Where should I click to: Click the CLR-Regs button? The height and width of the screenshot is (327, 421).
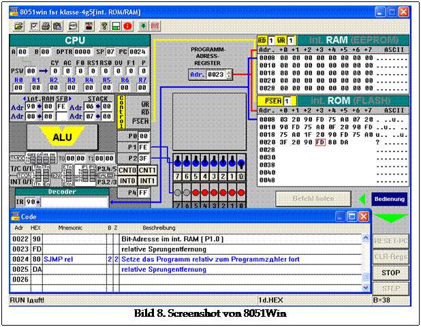391,257
